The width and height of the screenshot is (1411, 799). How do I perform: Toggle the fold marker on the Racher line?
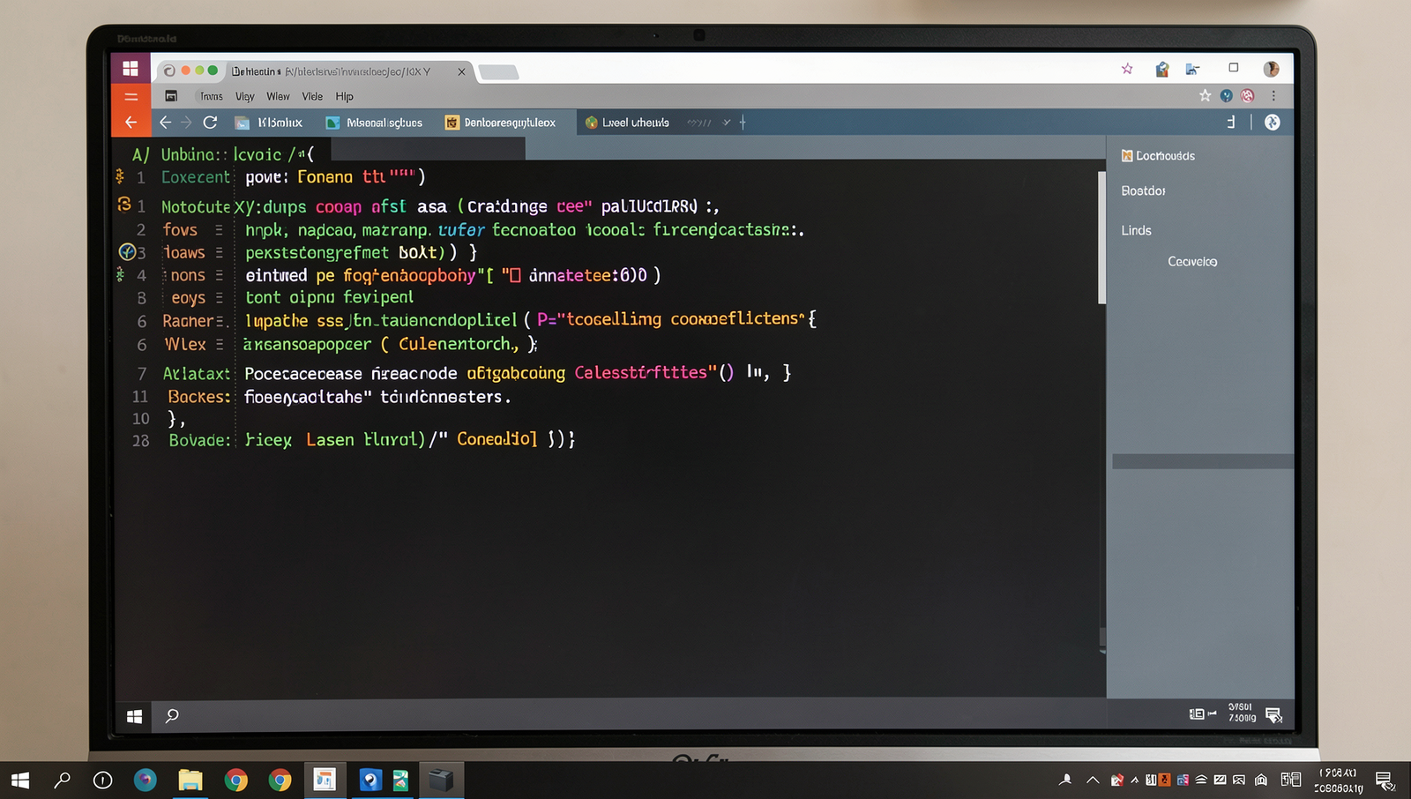[x=220, y=322]
